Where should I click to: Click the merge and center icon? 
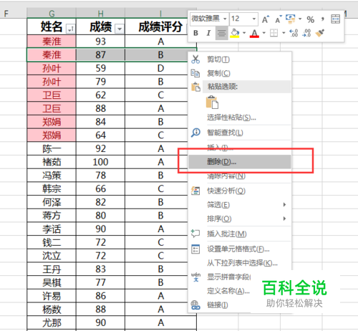[x=335, y=19]
